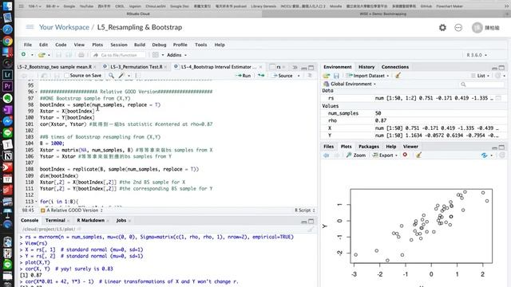This screenshot has width=511, height=287.
Task: Click the re-run previous code icon
Action: coord(261,76)
